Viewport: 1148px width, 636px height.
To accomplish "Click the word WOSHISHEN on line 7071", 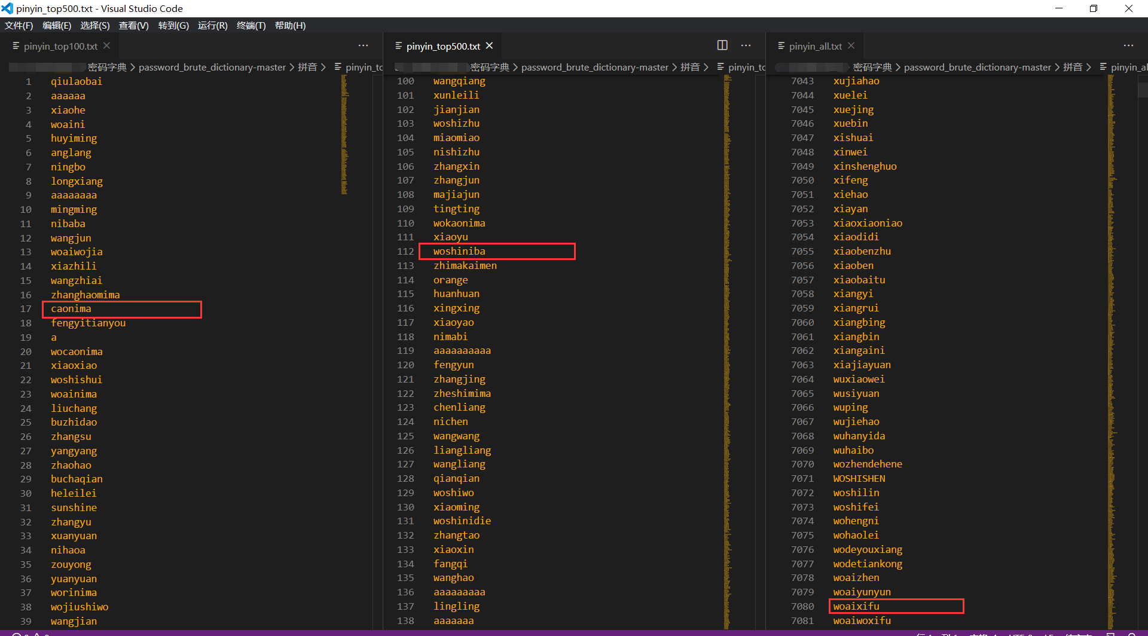I will [859, 479].
